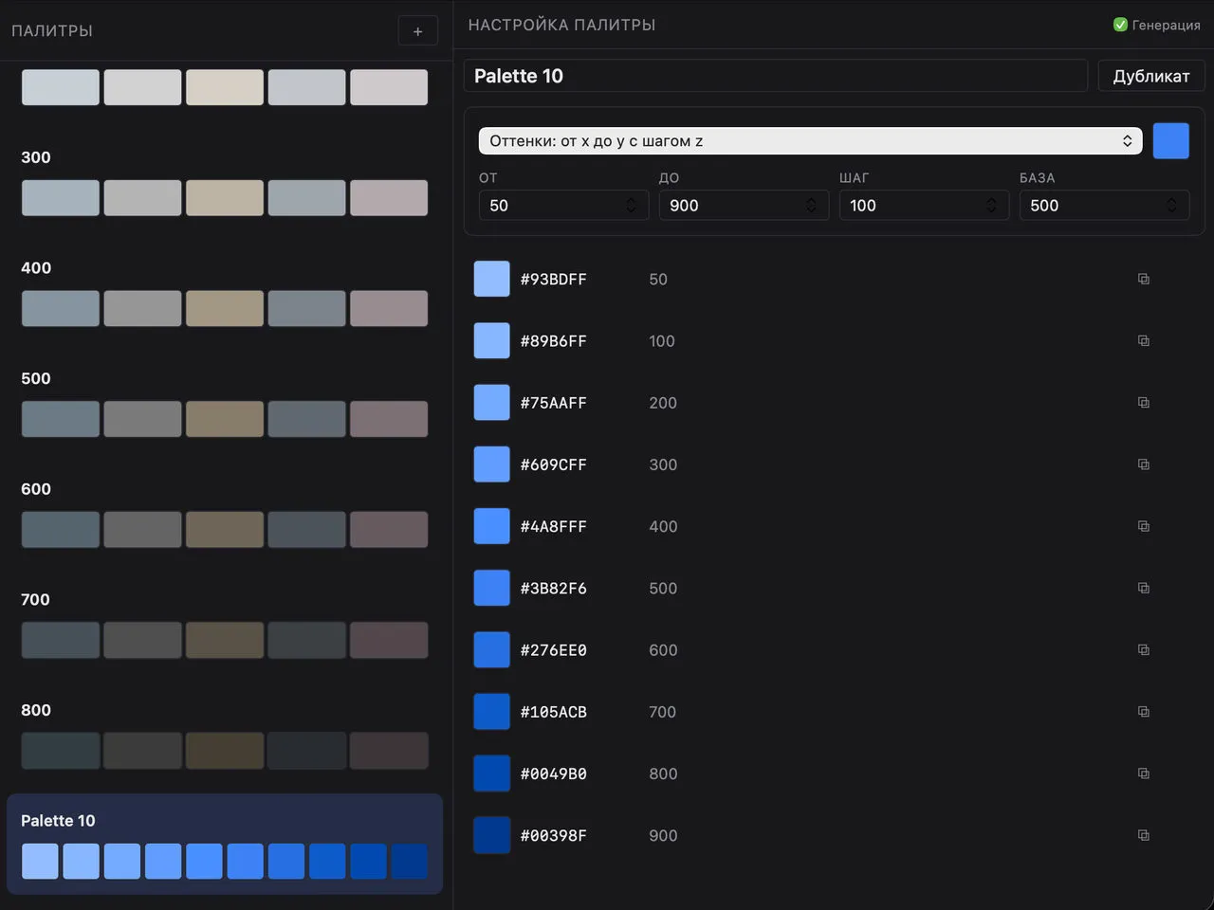The image size is (1214, 910).
Task: Edit the palette name field Palette 10
Action: pyautogui.click(x=775, y=76)
